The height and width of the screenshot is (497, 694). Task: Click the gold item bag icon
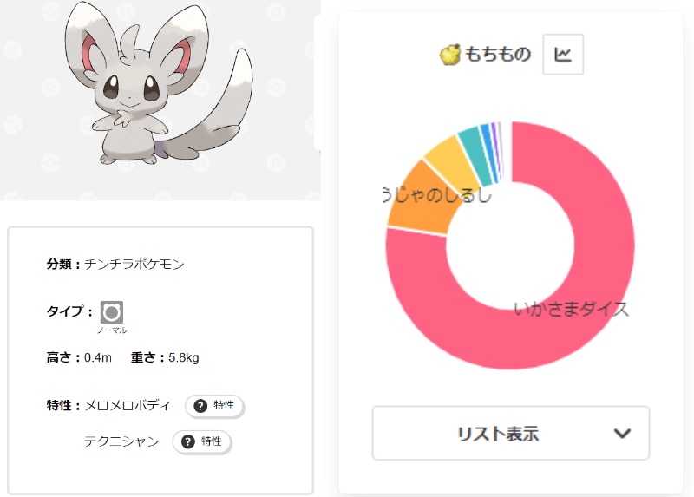[450, 55]
